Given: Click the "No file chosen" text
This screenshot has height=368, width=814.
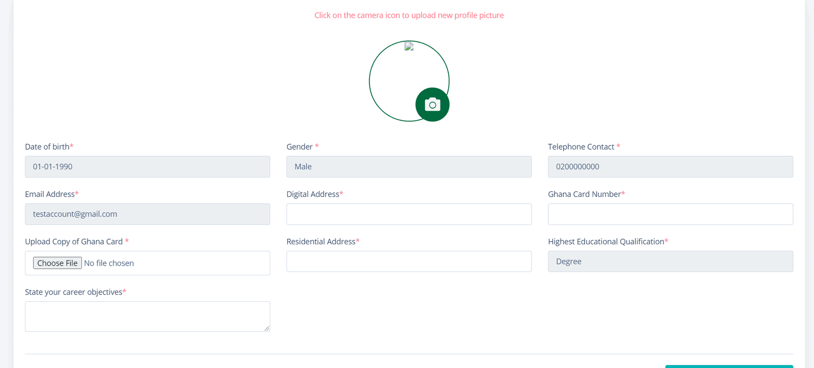Looking at the screenshot, I should tap(109, 263).
